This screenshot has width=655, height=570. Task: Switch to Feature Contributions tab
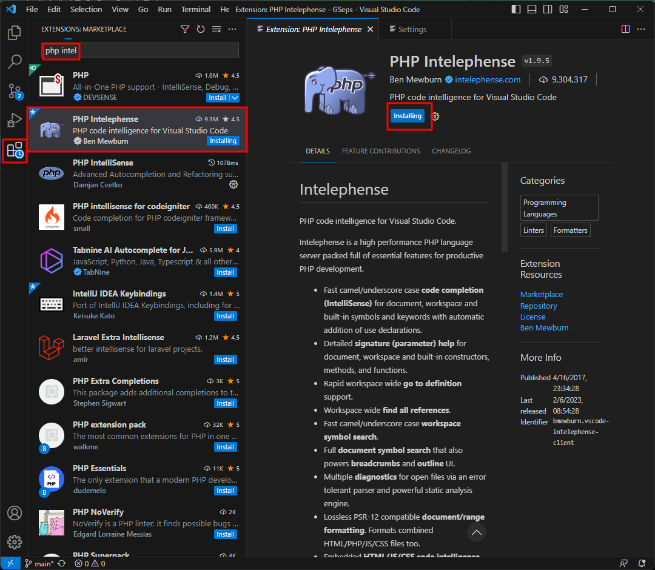tap(381, 151)
